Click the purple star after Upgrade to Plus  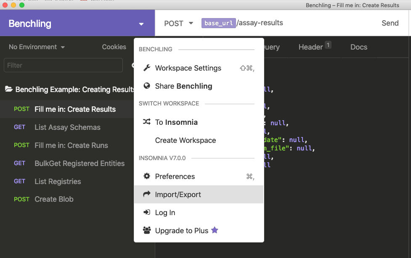click(215, 230)
